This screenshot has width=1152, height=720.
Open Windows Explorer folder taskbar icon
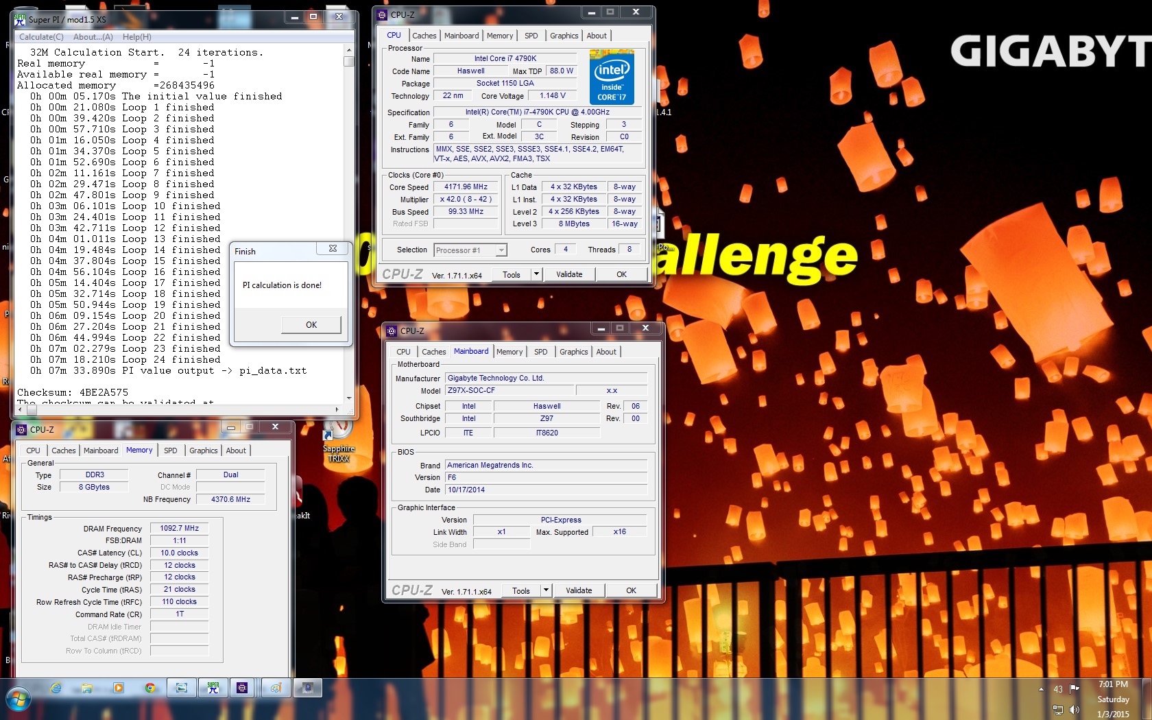pos(86,688)
